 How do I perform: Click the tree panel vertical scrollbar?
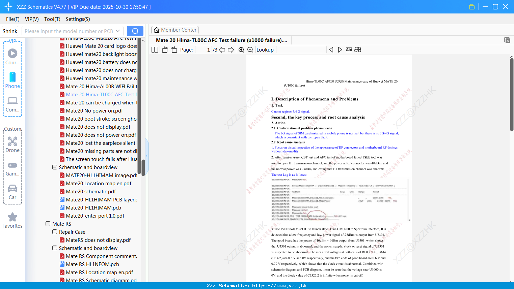143,167
